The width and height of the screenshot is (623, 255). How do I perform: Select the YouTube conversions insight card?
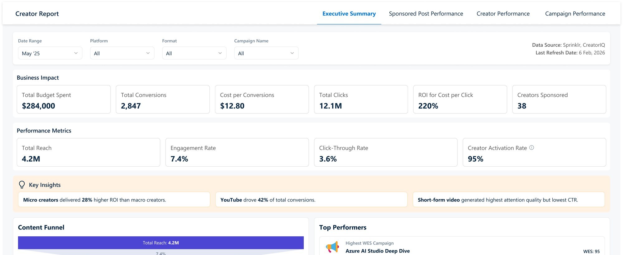(x=311, y=200)
